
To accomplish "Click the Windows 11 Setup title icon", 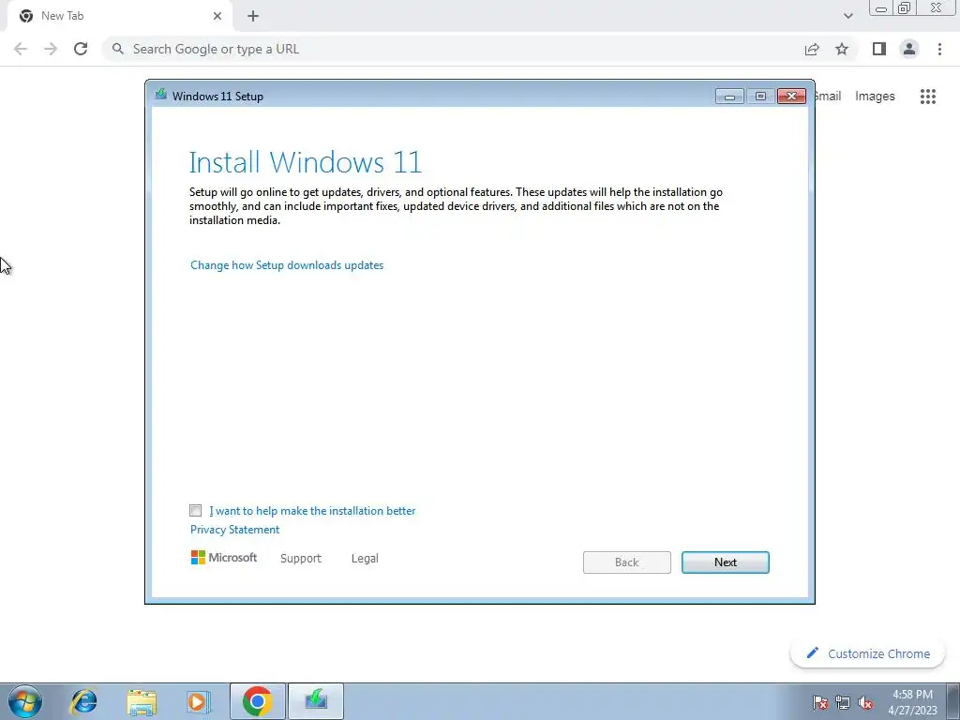I will (x=161, y=95).
